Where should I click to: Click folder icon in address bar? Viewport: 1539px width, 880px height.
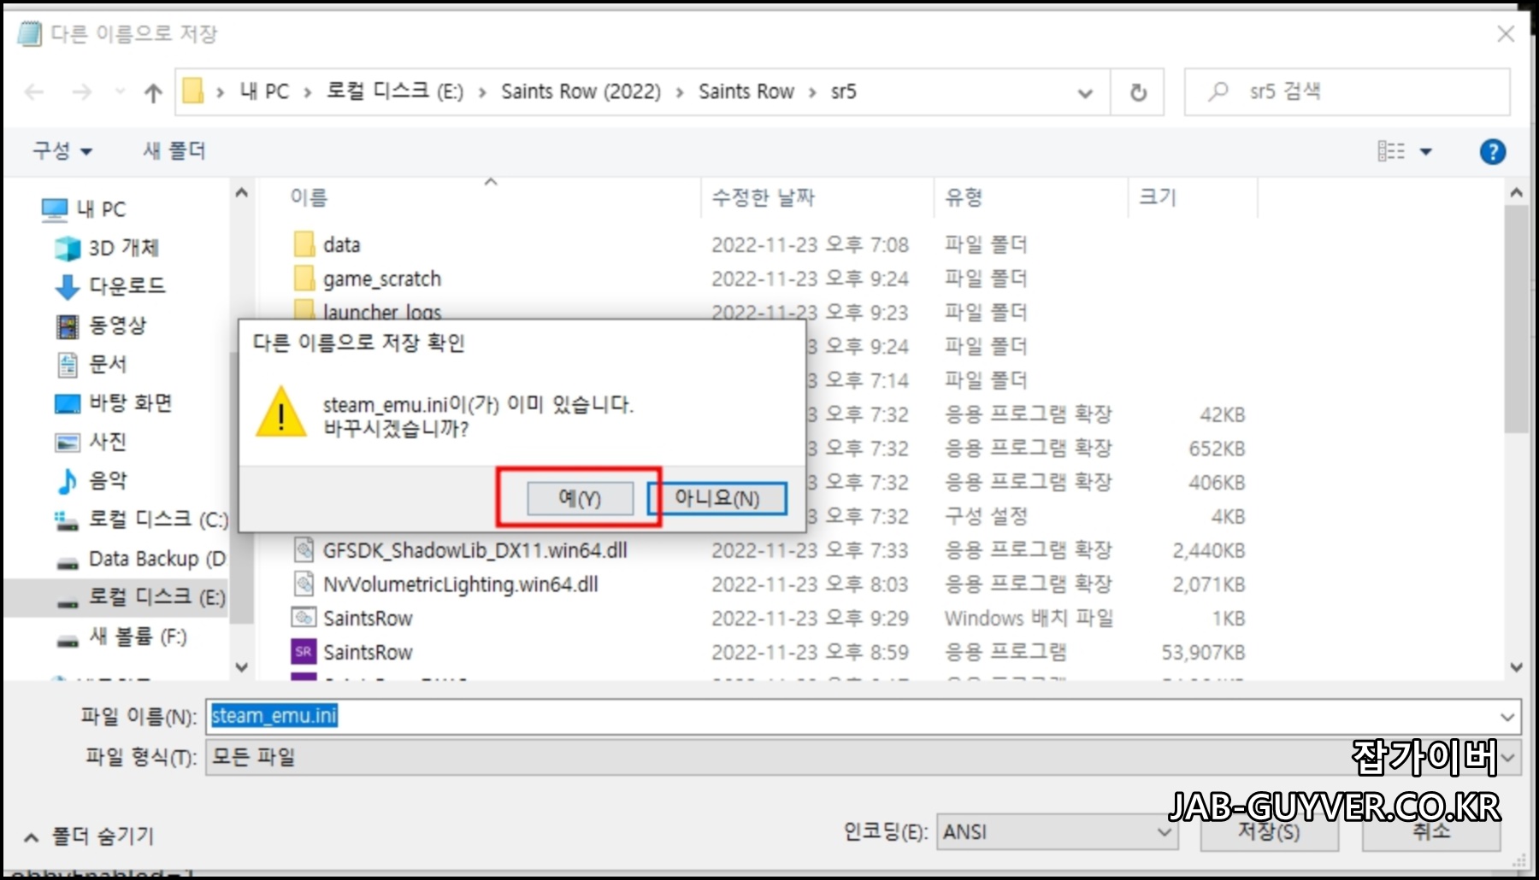194,91
